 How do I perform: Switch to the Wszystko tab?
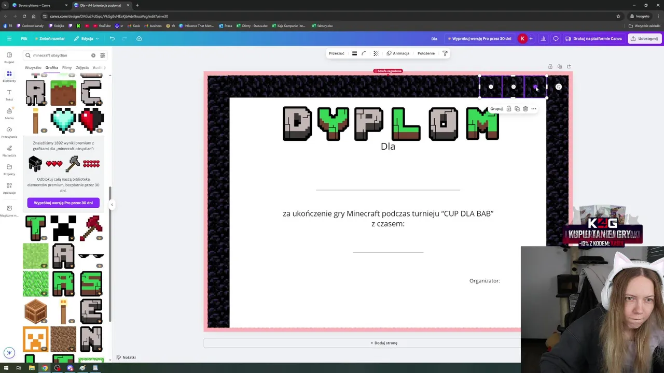pyautogui.click(x=33, y=67)
